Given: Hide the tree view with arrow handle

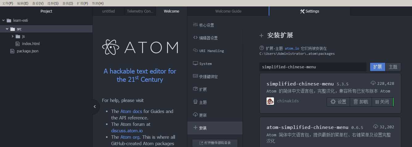Looking at the screenshot, I should click(95, 107).
